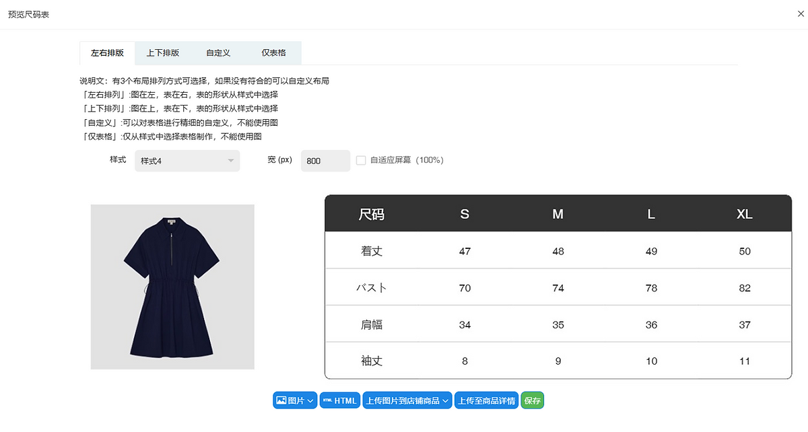Click the 肩幅 row label
The width and height of the screenshot is (808, 432).
pyautogui.click(x=372, y=324)
